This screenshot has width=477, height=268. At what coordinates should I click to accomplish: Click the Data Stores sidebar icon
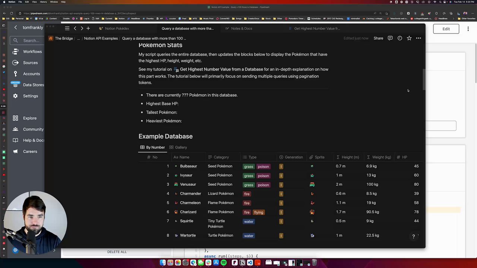click(15, 85)
